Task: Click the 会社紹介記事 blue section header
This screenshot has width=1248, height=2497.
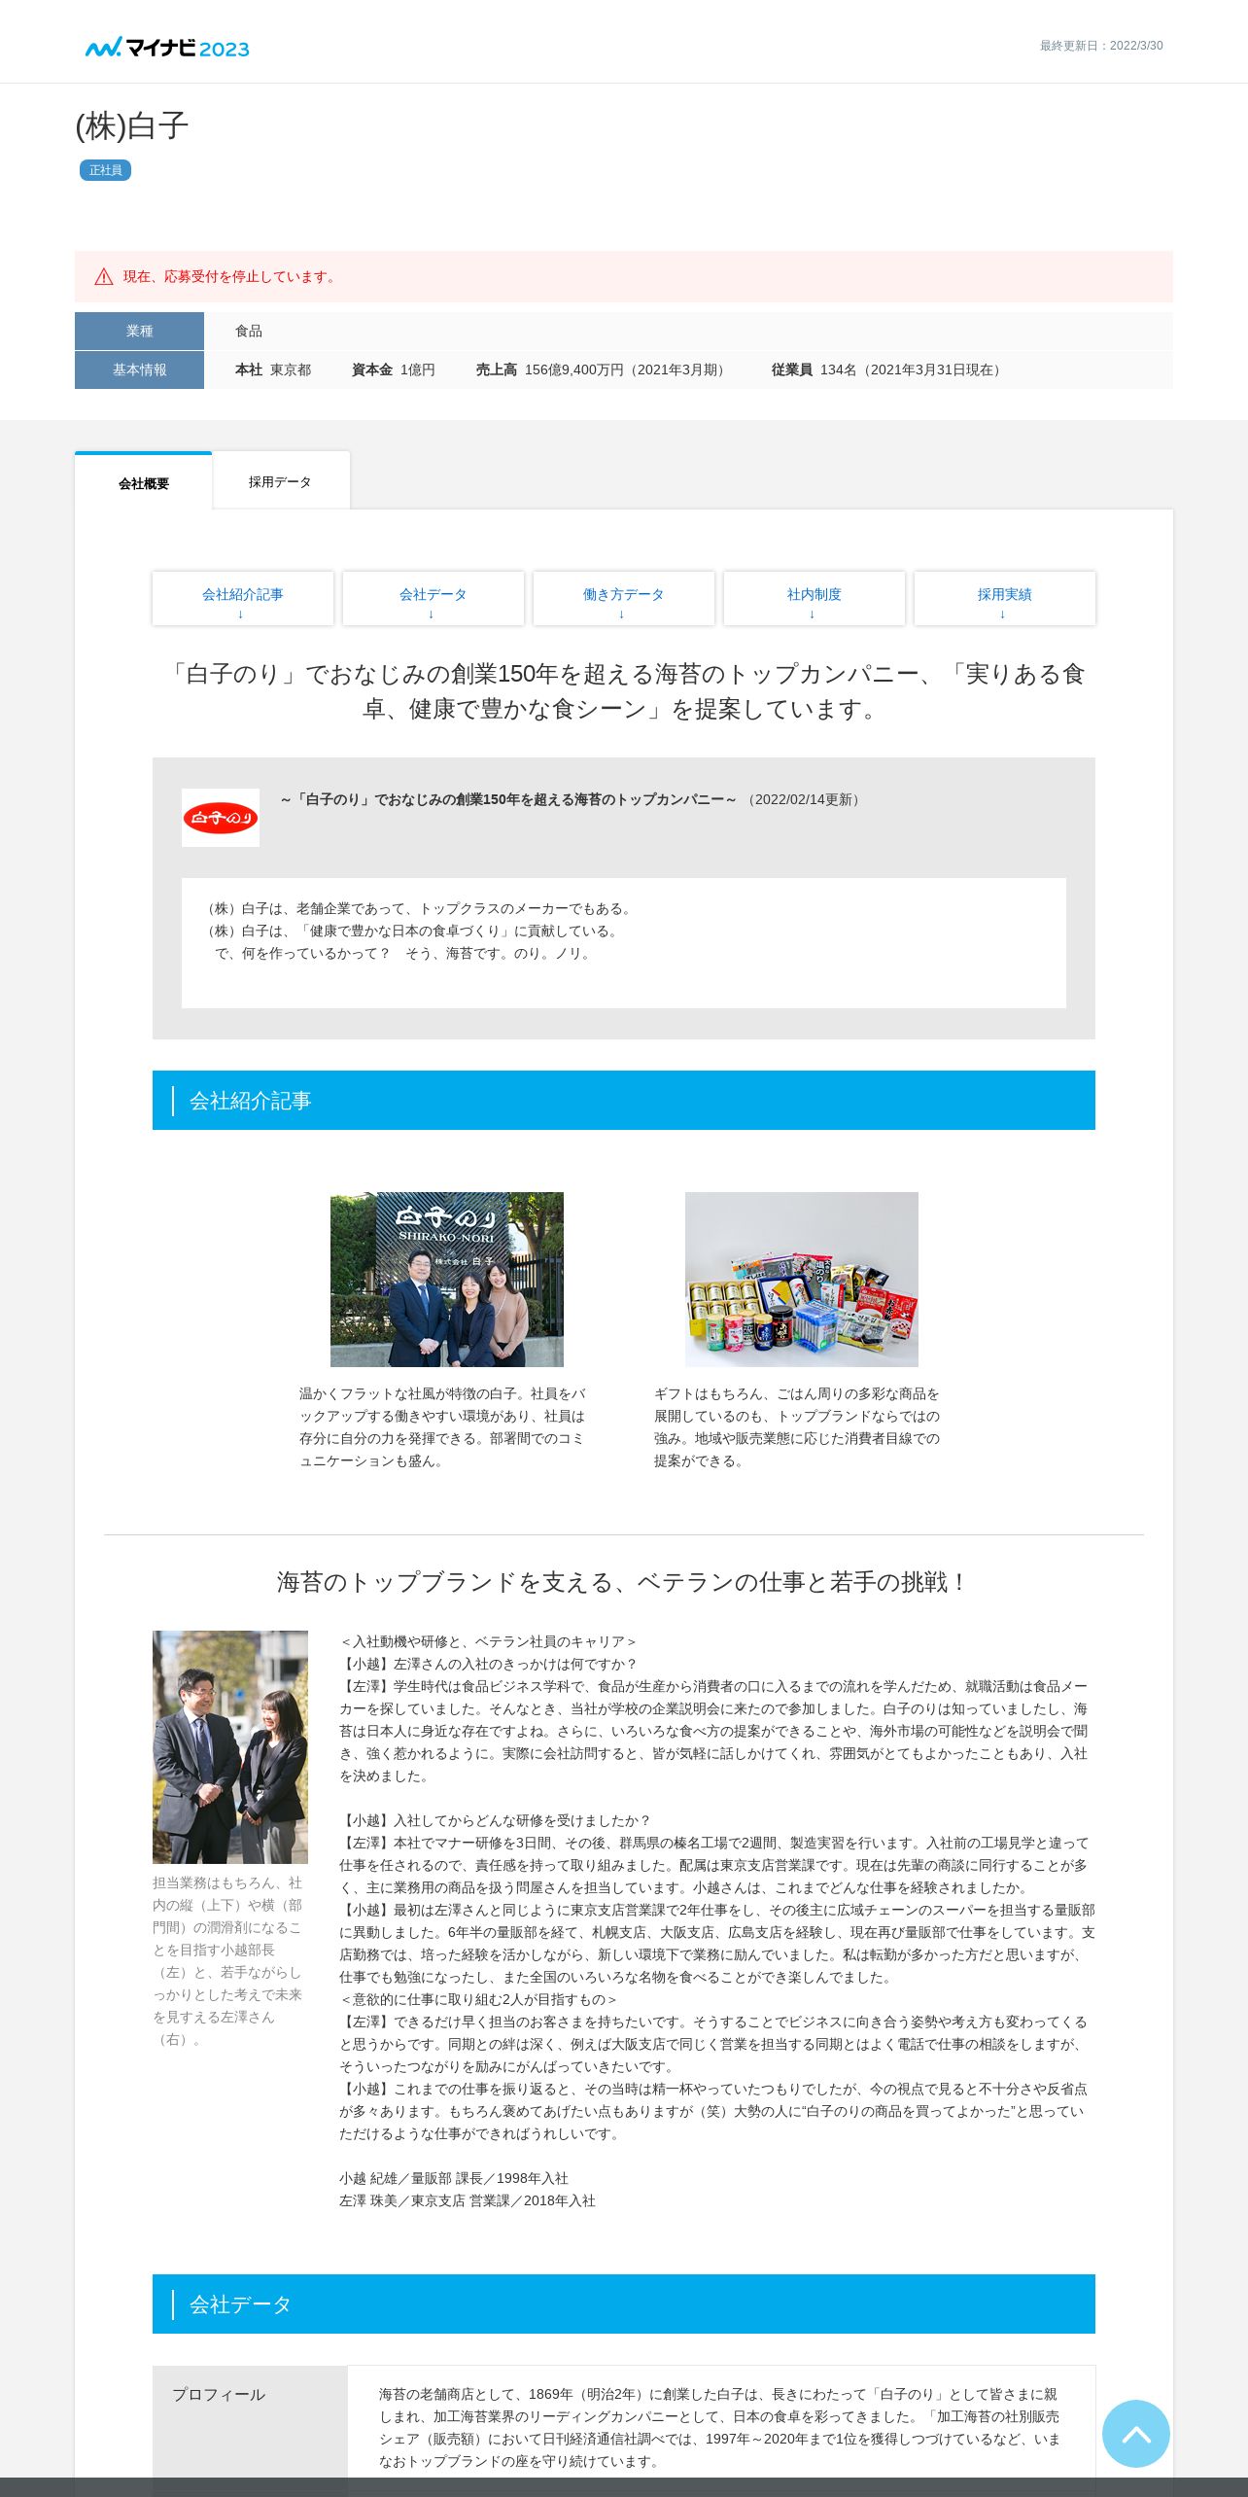Action: click(624, 1101)
